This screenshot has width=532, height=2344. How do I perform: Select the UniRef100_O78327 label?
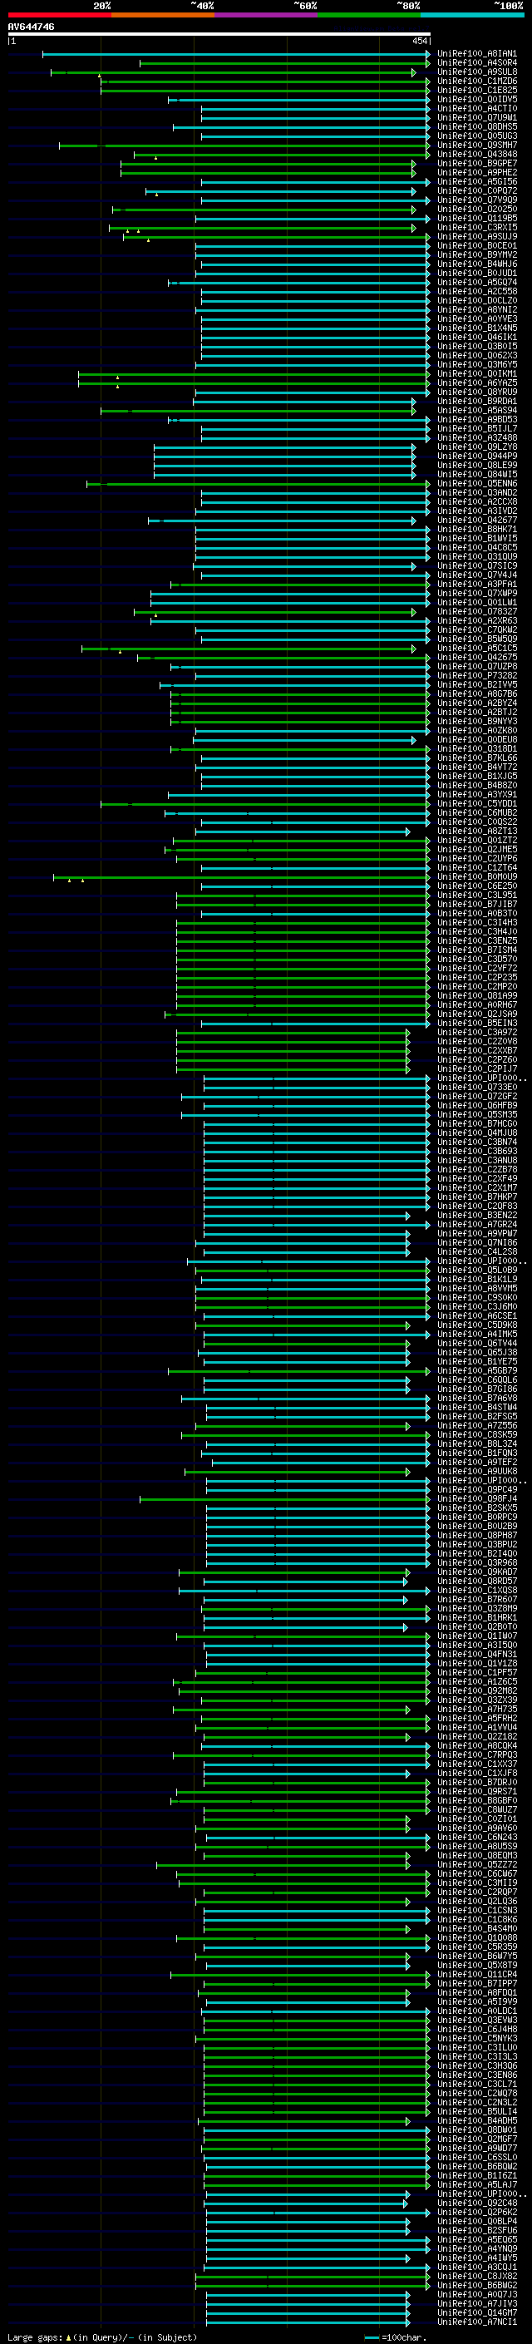click(476, 611)
